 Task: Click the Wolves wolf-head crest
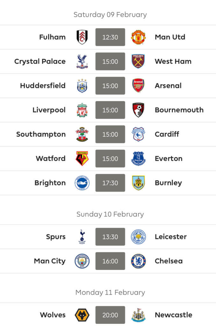[x=82, y=315]
